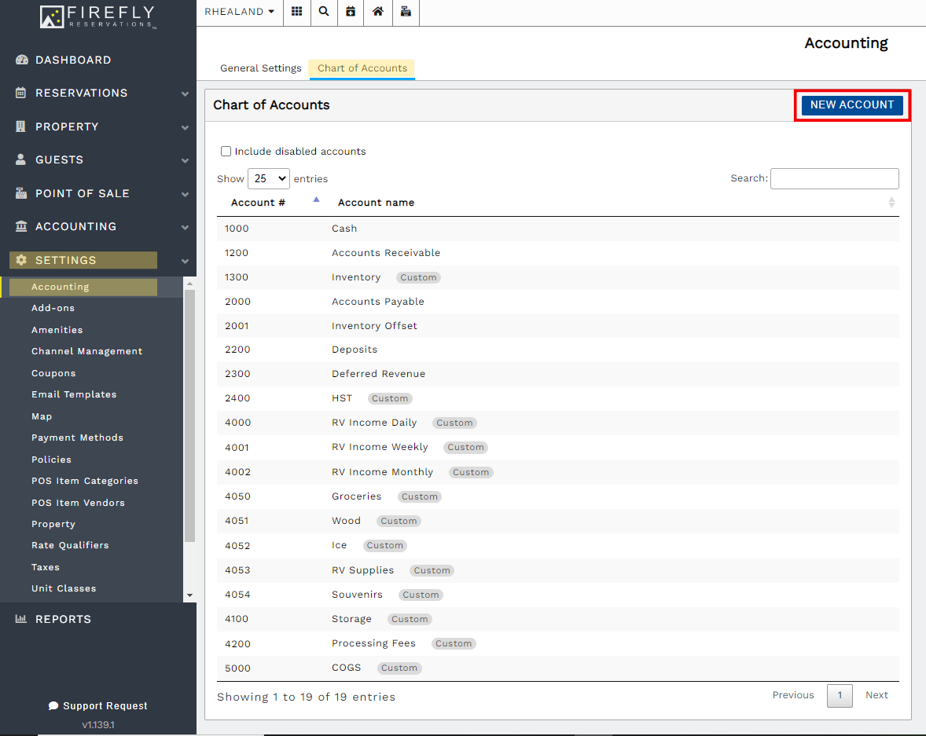Open the RHEALAND property dropdown
The height and width of the screenshot is (736, 926).
239,12
